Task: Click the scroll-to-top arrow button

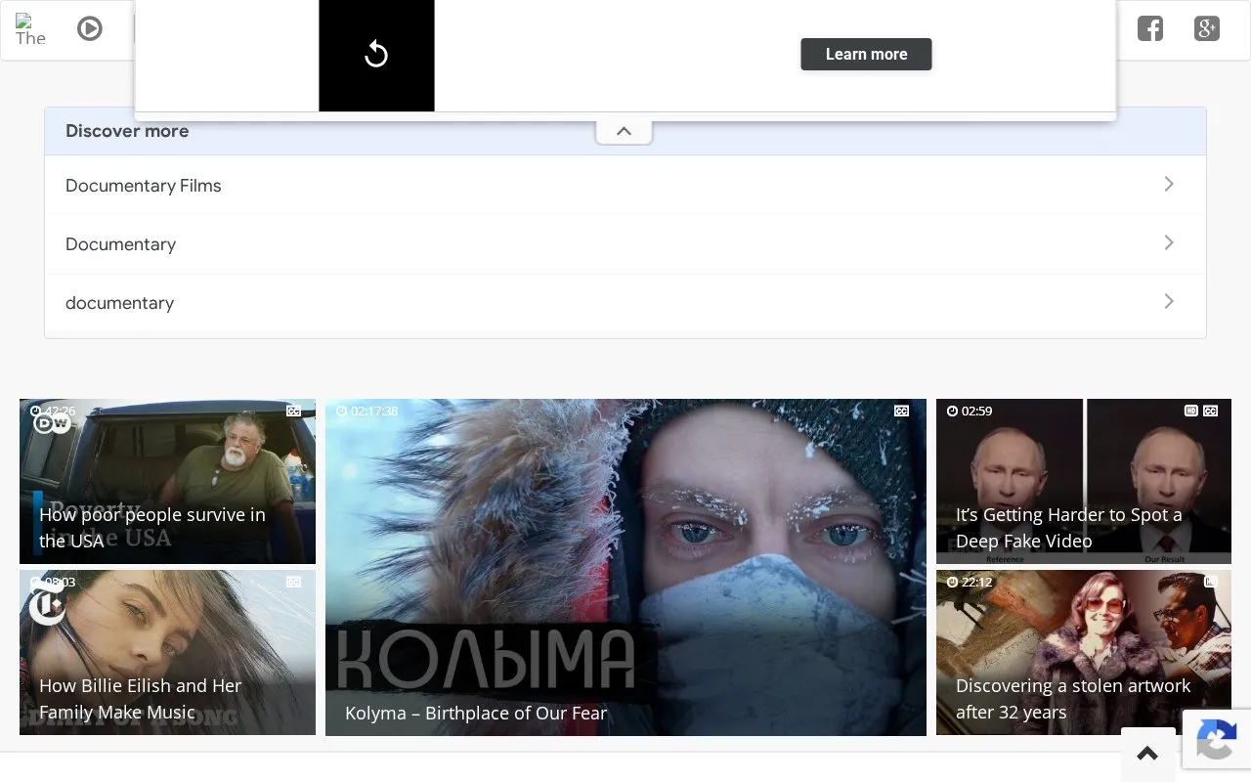Action: pyautogui.click(x=1148, y=754)
